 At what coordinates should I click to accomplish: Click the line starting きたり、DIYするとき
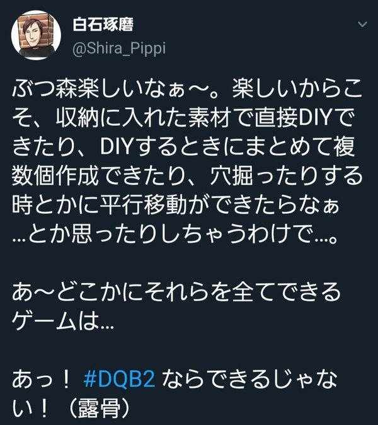tap(183, 147)
